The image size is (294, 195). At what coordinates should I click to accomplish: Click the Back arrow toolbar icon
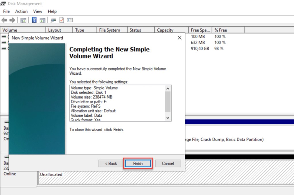[x=4, y=20]
